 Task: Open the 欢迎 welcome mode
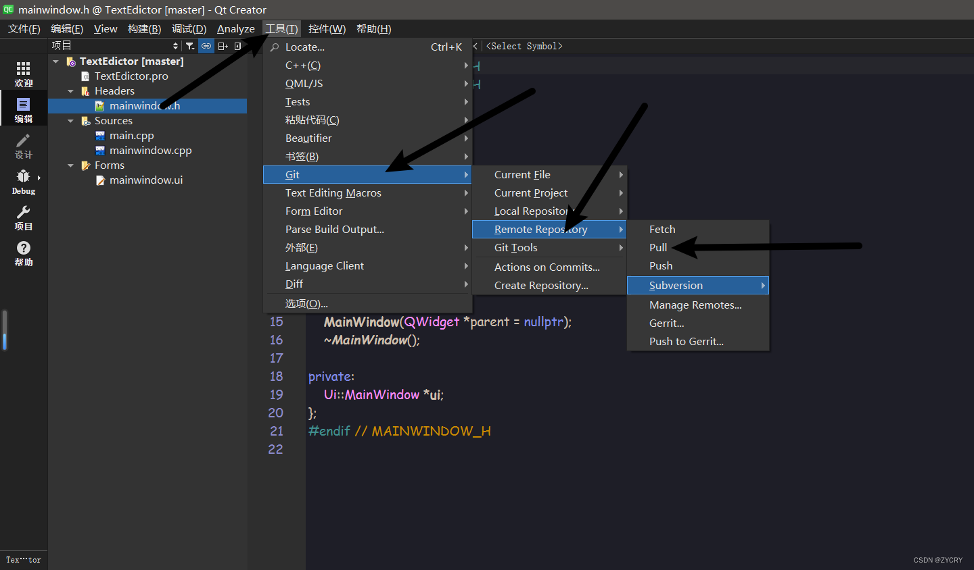point(24,74)
